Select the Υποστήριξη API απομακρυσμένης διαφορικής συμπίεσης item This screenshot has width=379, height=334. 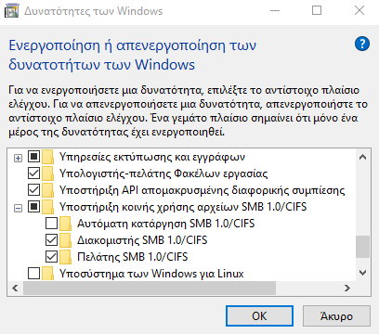pyautogui.click(x=202, y=190)
